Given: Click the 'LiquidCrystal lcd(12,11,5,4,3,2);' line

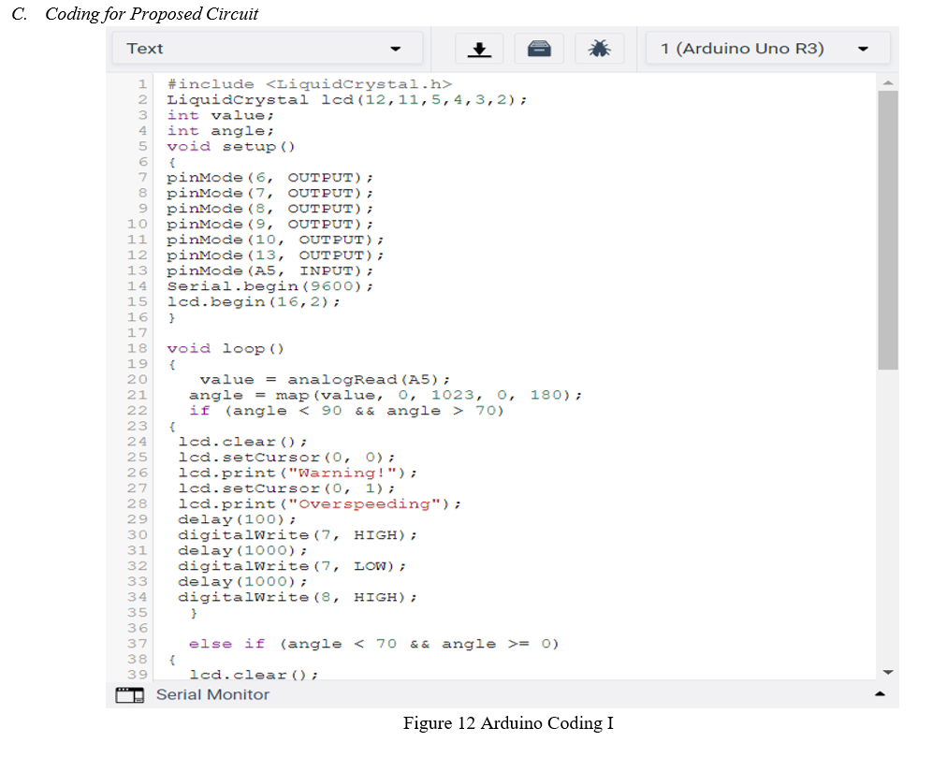Looking at the screenshot, I should click(346, 100).
